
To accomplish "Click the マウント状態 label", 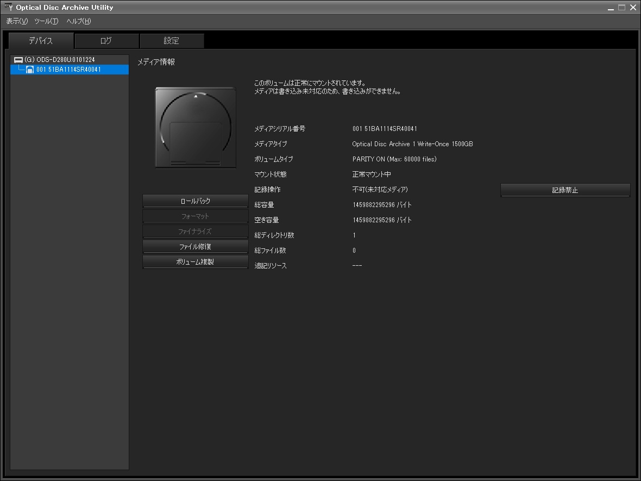I will coord(271,174).
